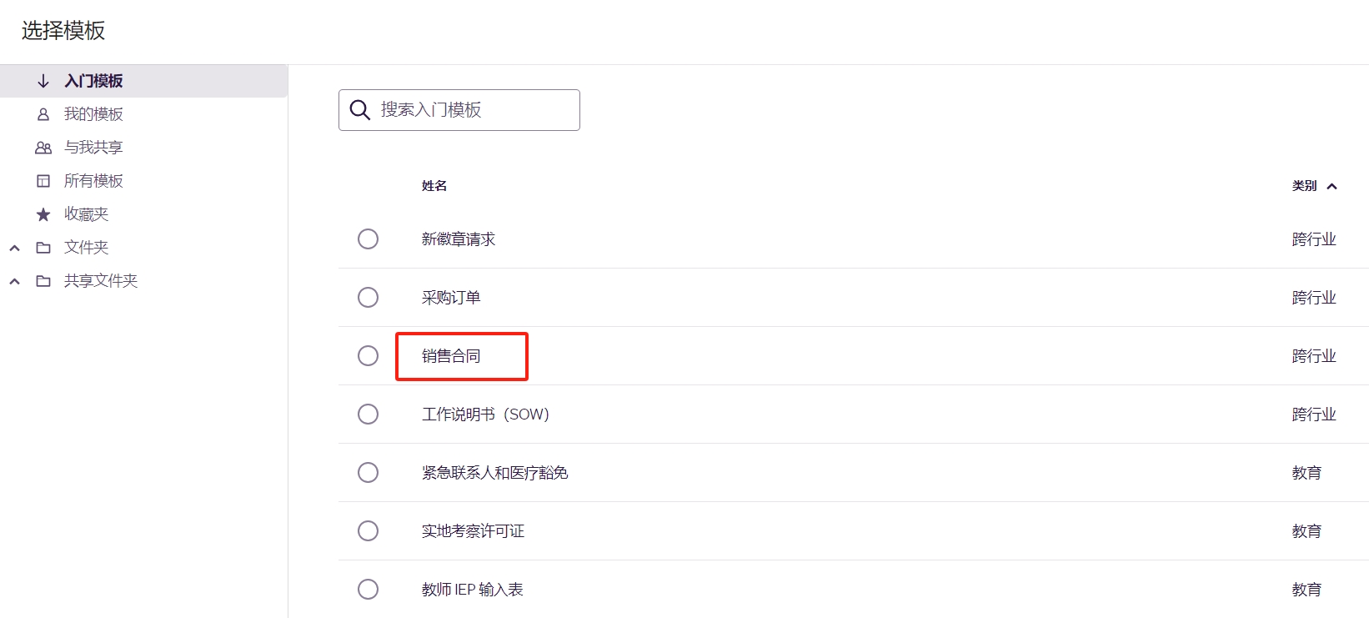Screen dimensions: 1369x618
Task: Open 工作说明书 (SOW) template name
Action: (485, 415)
